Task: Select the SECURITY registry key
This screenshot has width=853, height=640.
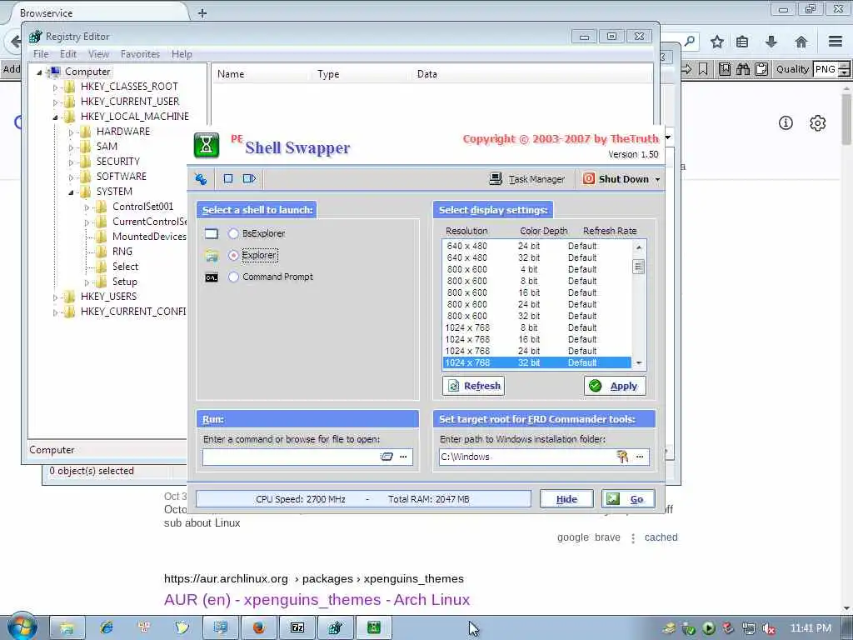Action: (x=118, y=161)
